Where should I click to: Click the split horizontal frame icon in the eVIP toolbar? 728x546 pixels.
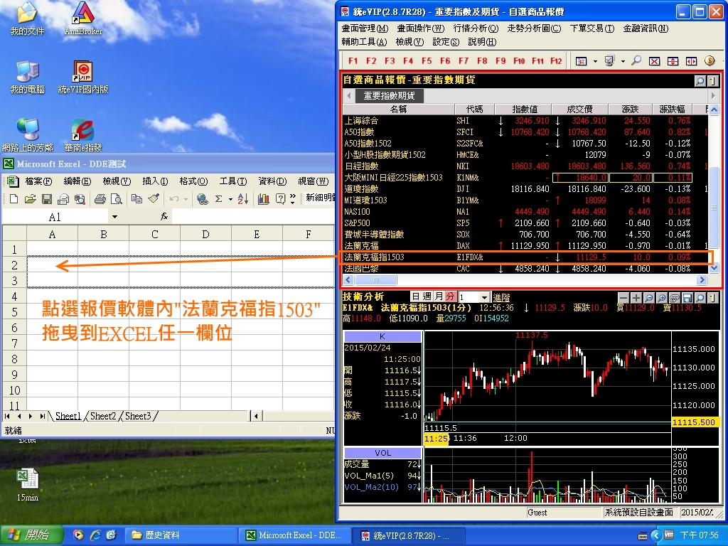(x=673, y=61)
